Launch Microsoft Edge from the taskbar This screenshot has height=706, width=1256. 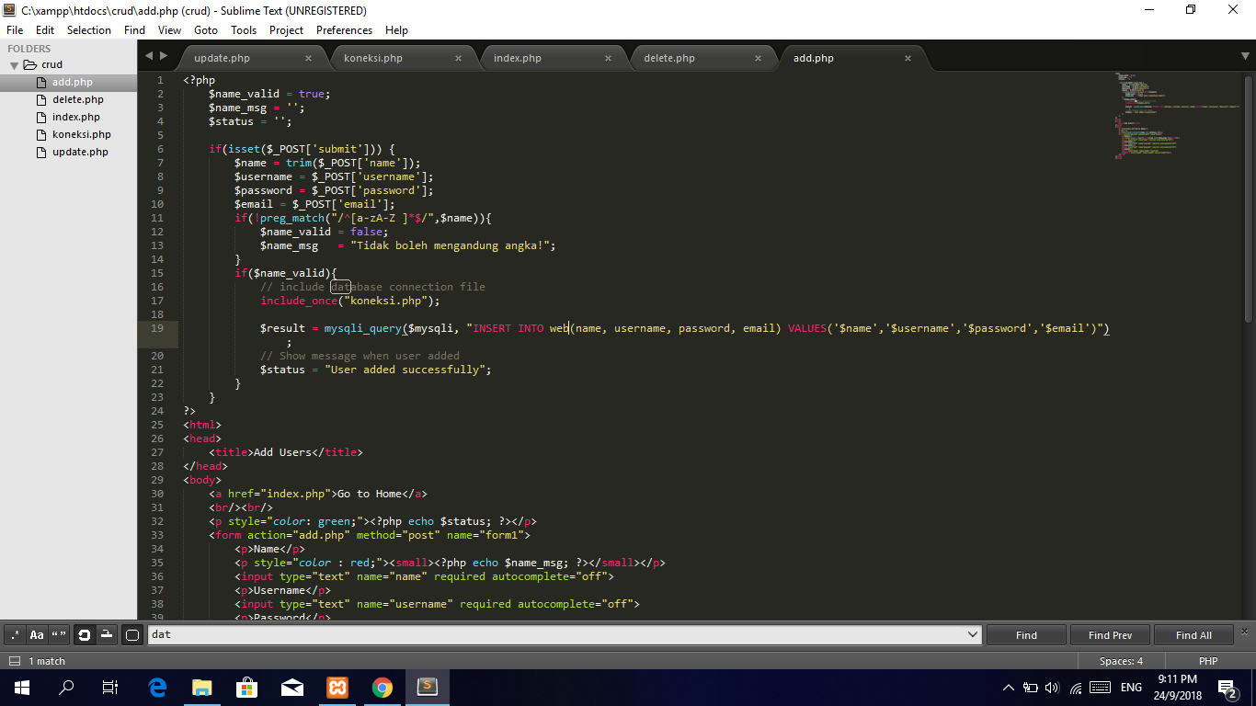157,688
